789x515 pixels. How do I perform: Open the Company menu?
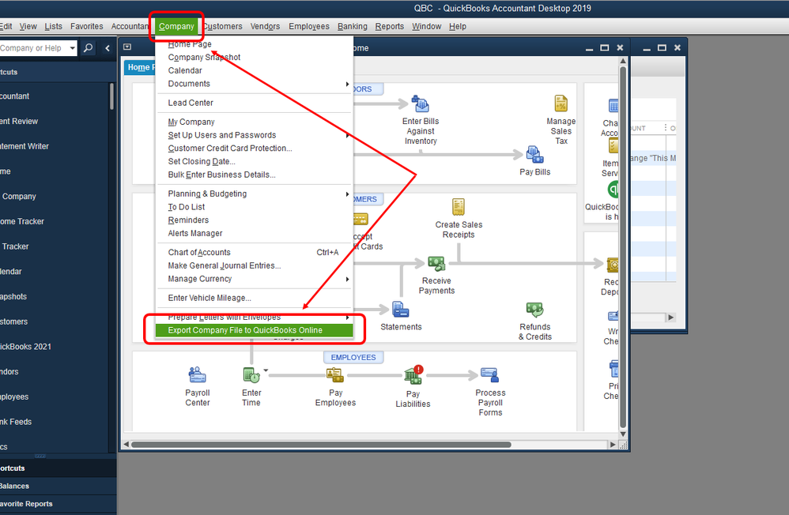(x=176, y=26)
